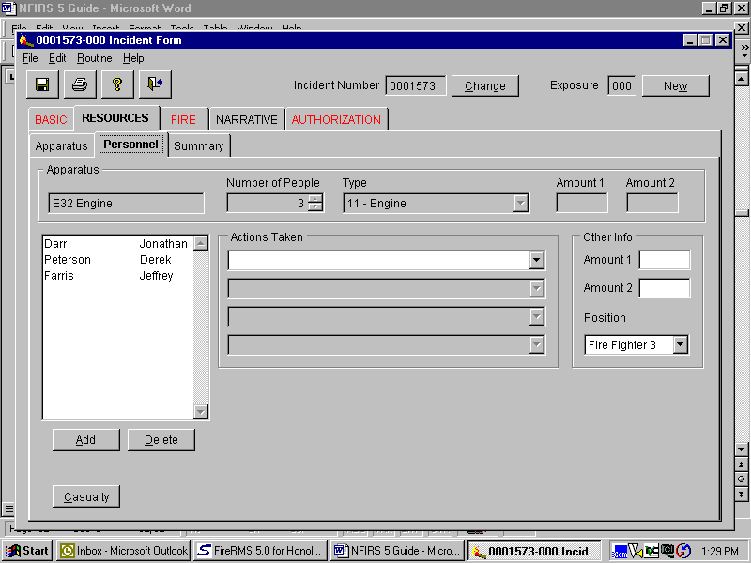Switch to Inbox Microsoft Outlook in taskbar
Screen dimensions: 751x563
pos(123,551)
